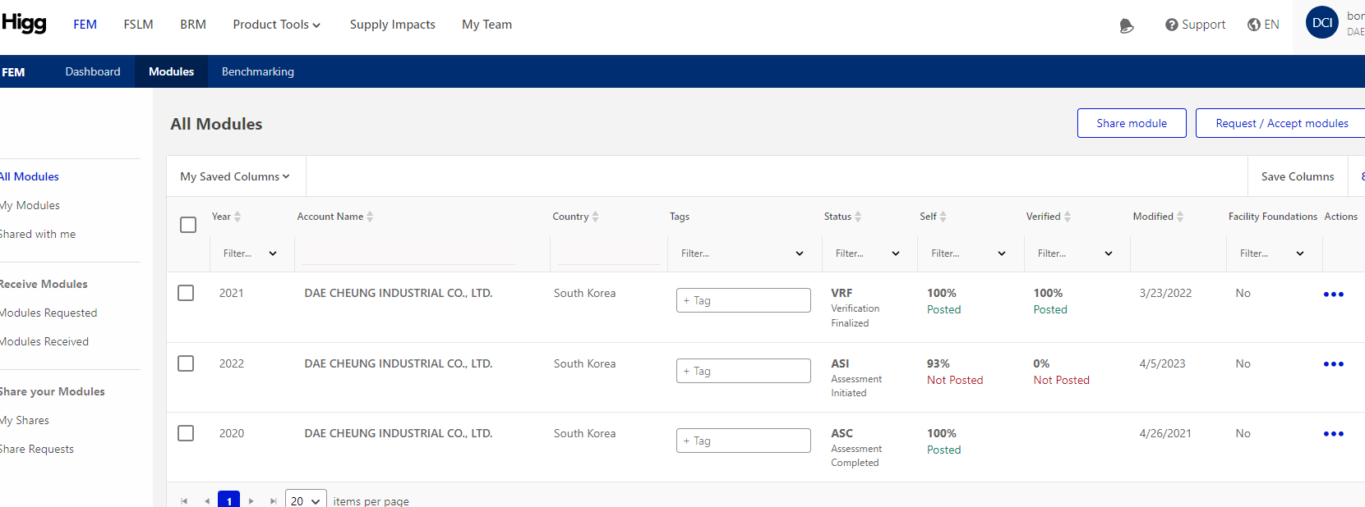Add a tag to 2020 module
The height and width of the screenshot is (507, 1365).
tap(743, 441)
